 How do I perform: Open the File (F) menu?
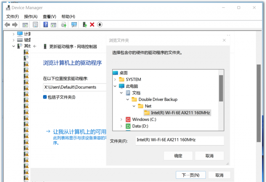13,16
